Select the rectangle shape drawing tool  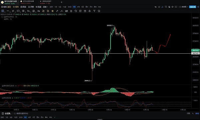(x=18, y=11)
